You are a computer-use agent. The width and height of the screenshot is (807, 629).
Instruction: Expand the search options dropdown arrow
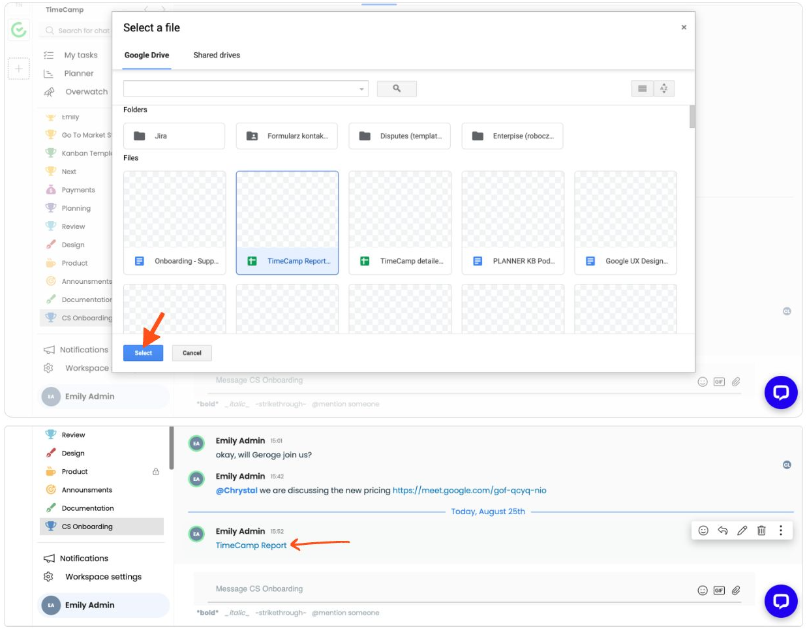click(362, 89)
